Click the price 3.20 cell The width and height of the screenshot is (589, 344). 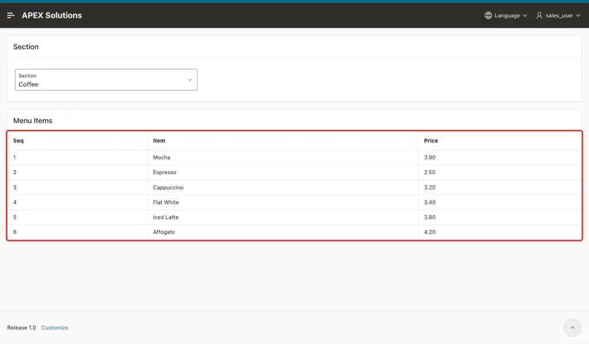pos(500,188)
